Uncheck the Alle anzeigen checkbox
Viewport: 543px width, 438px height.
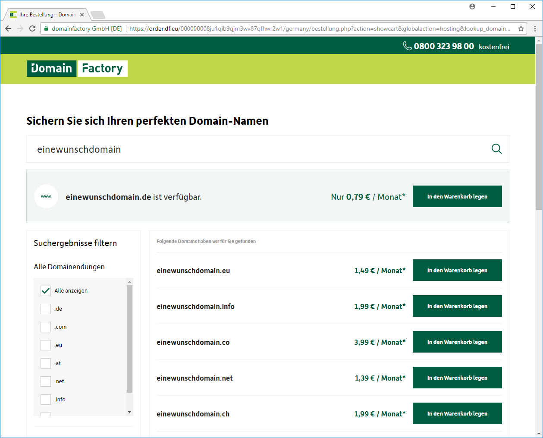(46, 291)
